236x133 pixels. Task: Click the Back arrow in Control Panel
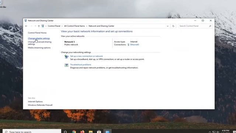26,26
